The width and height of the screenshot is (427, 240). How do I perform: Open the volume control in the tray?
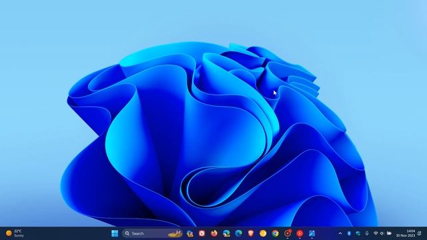(382, 233)
